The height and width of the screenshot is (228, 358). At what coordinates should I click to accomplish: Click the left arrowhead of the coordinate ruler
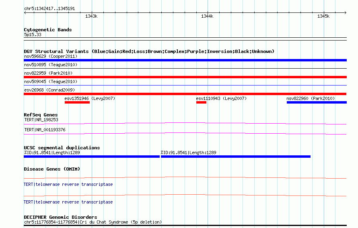tap(25, 12)
